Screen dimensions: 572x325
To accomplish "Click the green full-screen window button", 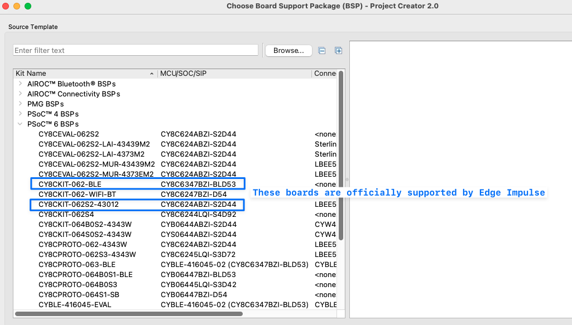I will [28, 6].
